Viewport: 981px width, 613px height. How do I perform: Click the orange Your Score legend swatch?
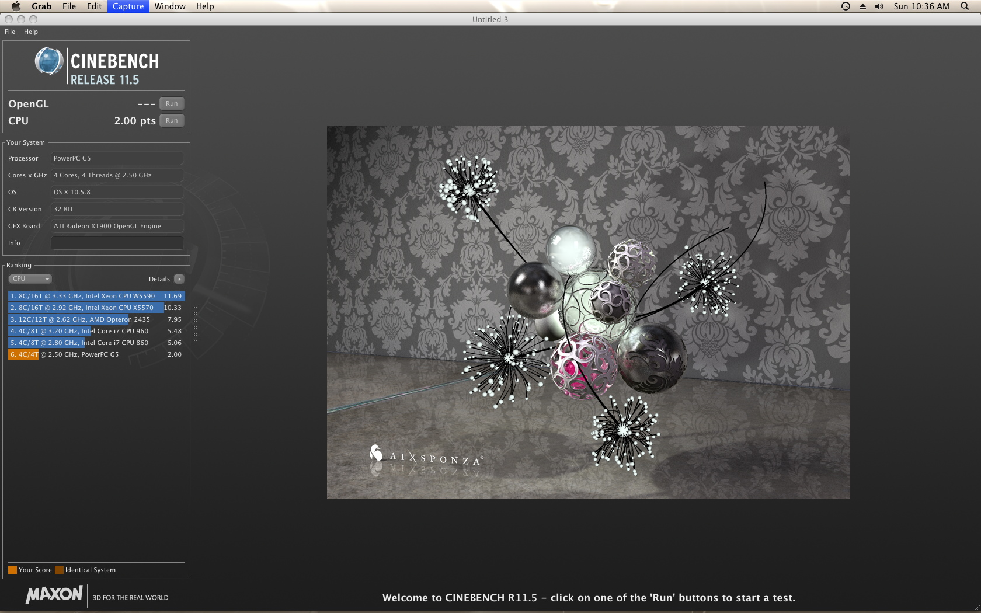point(12,570)
